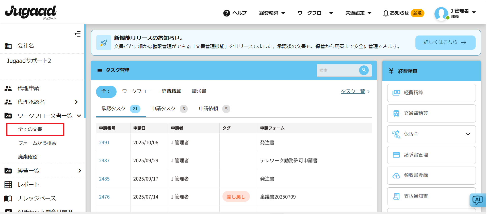Click the help question mark icon

point(226,13)
